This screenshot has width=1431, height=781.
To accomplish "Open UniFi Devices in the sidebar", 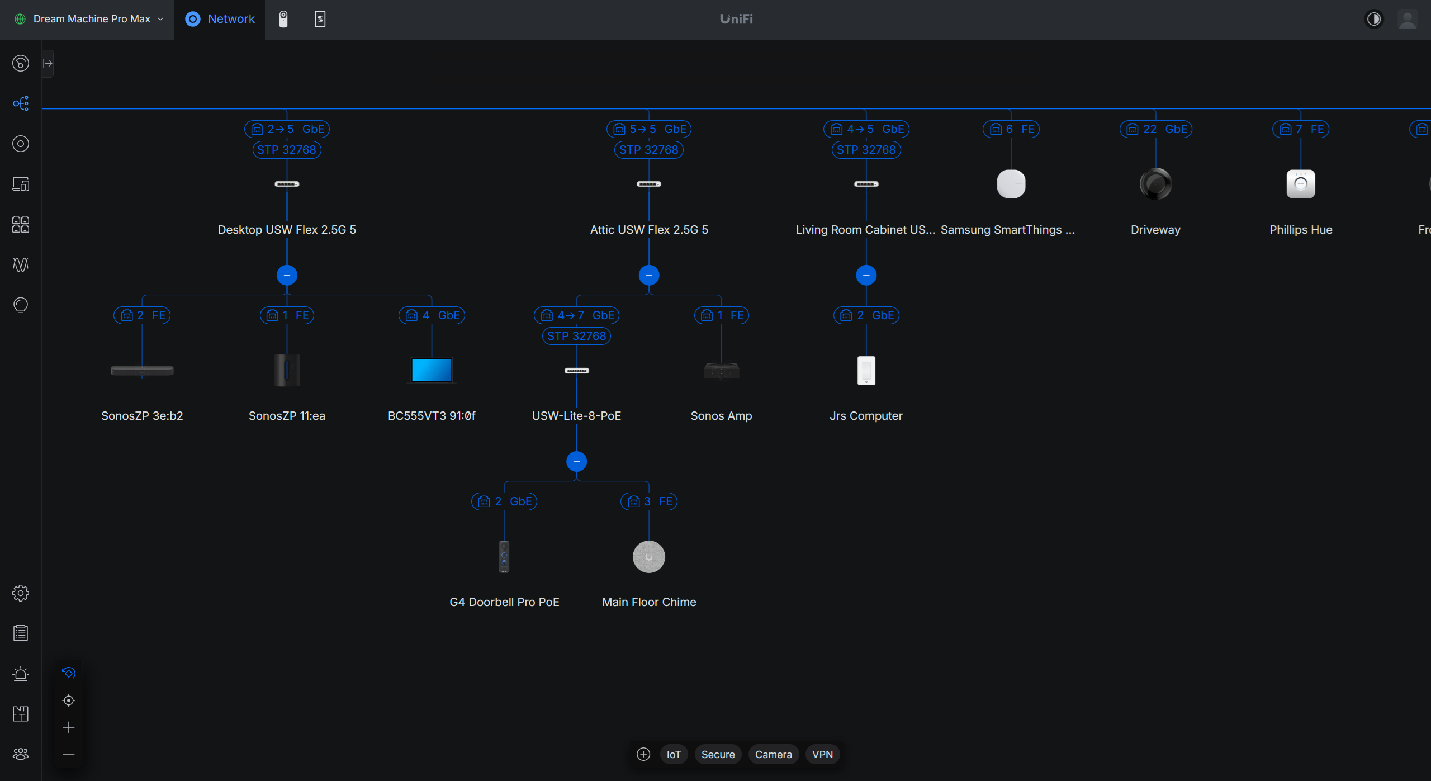I will (x=20, y=144).
